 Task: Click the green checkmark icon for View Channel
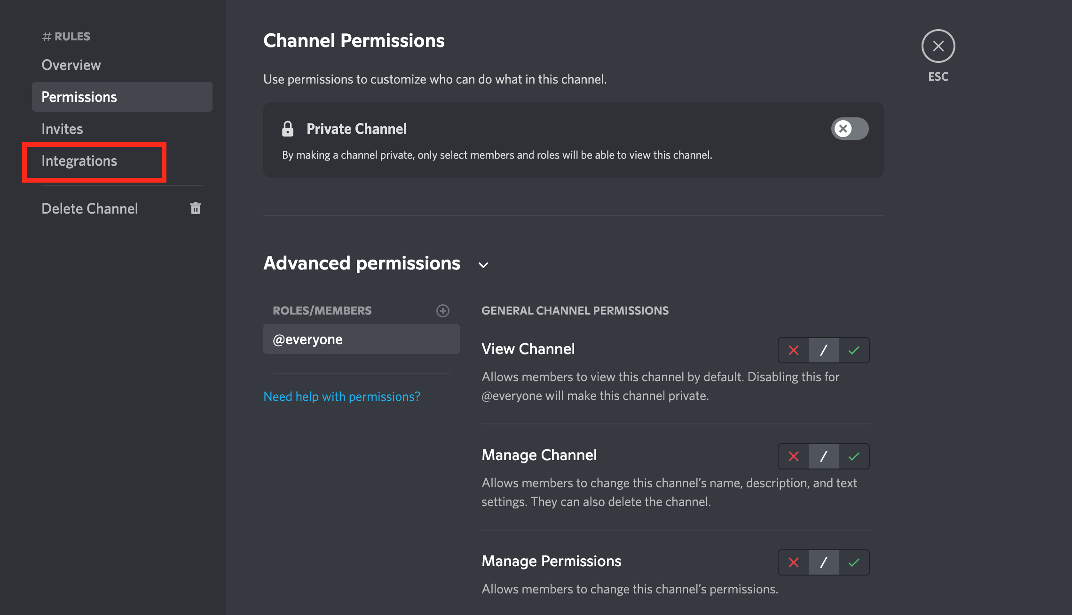point(852,351)
